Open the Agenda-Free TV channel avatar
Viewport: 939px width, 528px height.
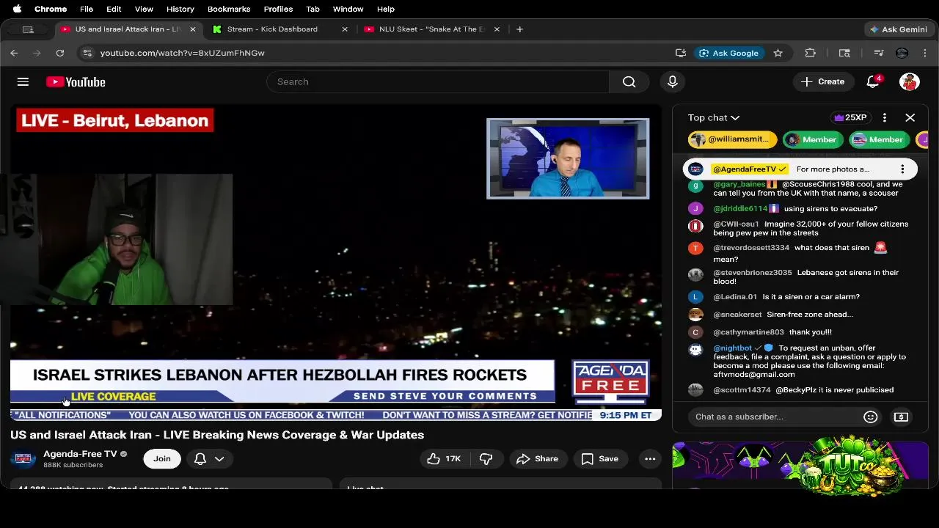tap(23, 459)
